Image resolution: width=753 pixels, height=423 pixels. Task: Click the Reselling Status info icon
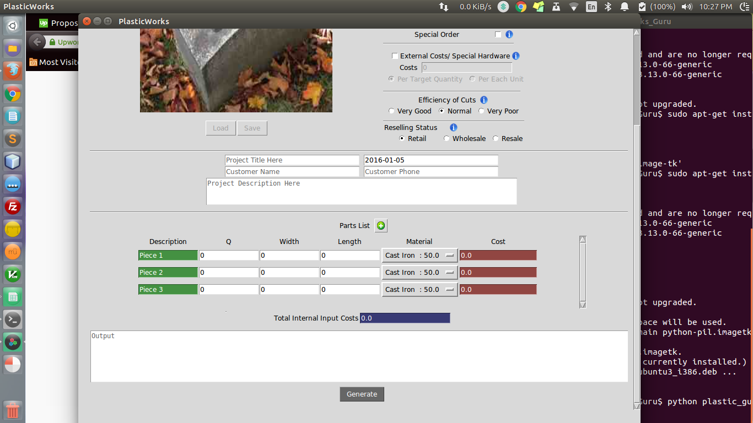[454, 127]
